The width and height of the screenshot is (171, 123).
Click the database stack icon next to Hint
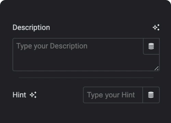coord(151,95)
